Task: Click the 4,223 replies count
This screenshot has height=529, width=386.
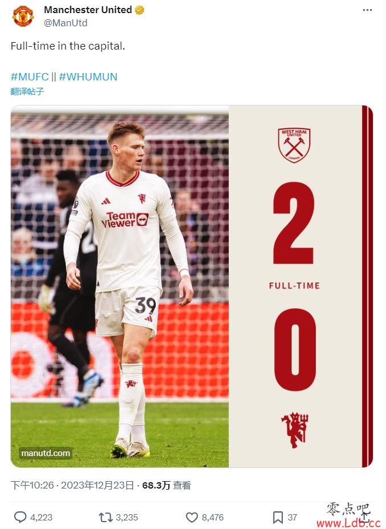Action: 41,517
